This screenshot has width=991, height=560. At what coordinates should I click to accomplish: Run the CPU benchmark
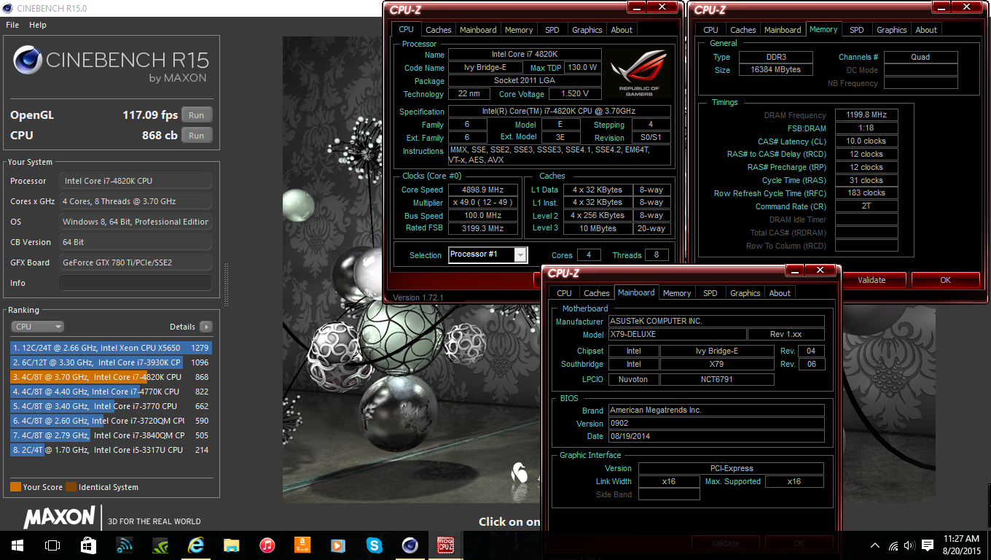click(197, 136)
